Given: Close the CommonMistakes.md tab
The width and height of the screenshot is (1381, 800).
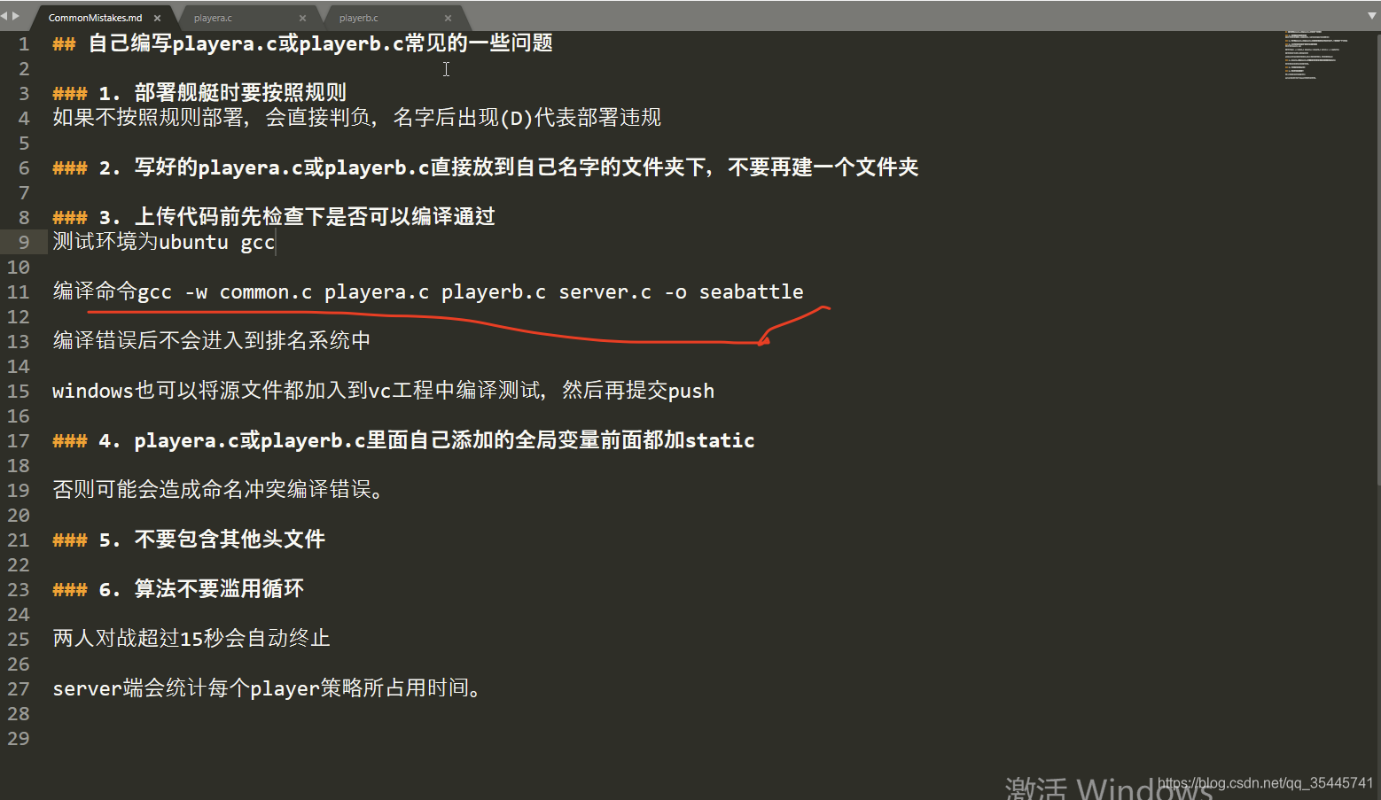Looking at the screenshot, I should 158,18.
